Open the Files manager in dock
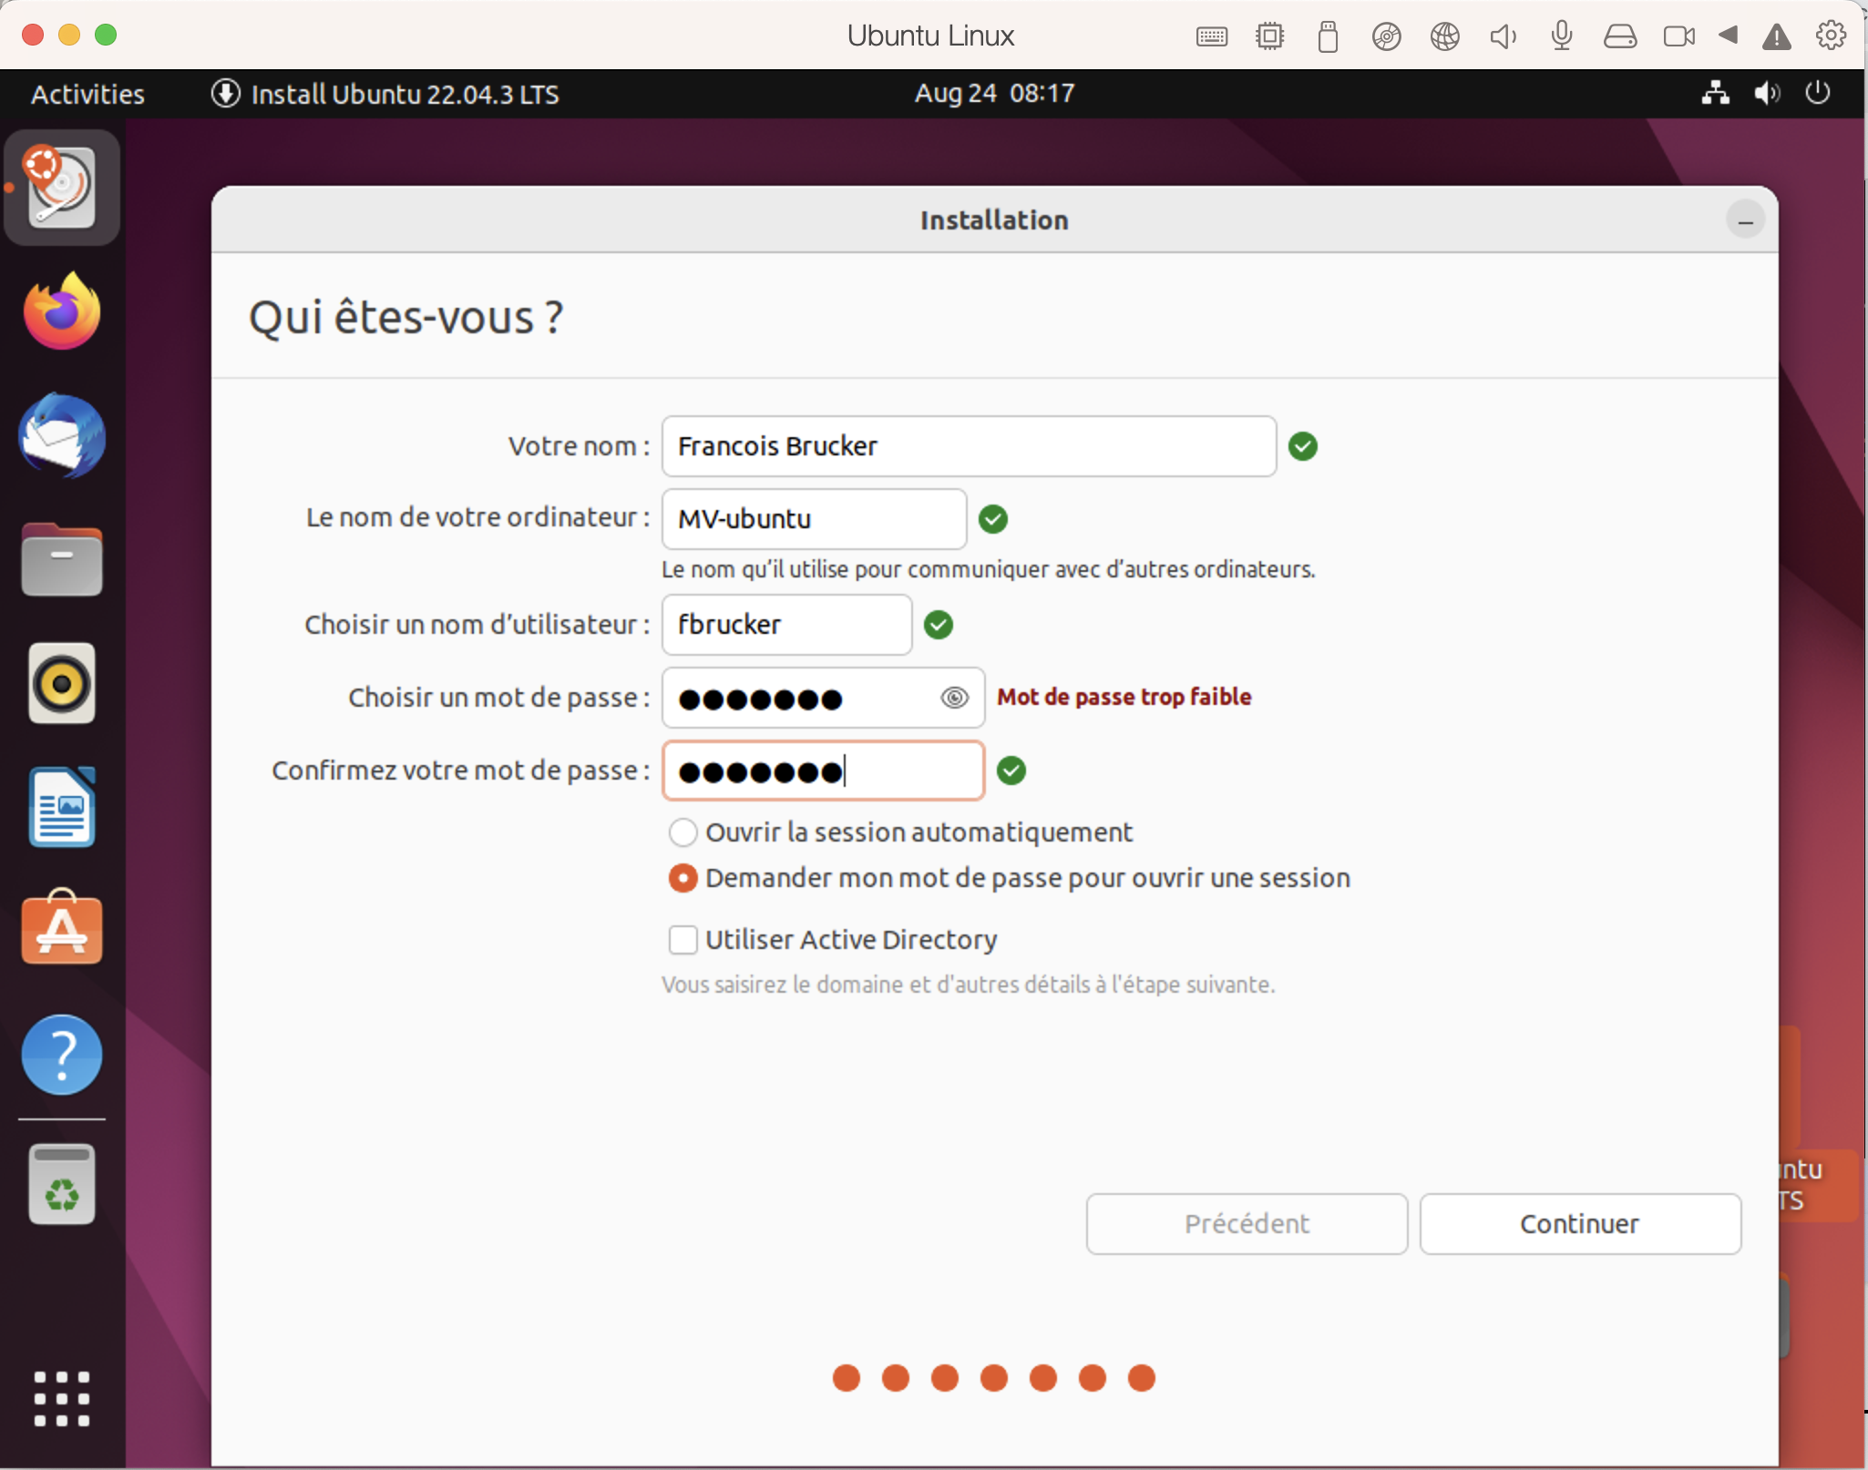The height and width of the screenshot is (1470, 1868). pyautogui.click(x=62, y=559)
